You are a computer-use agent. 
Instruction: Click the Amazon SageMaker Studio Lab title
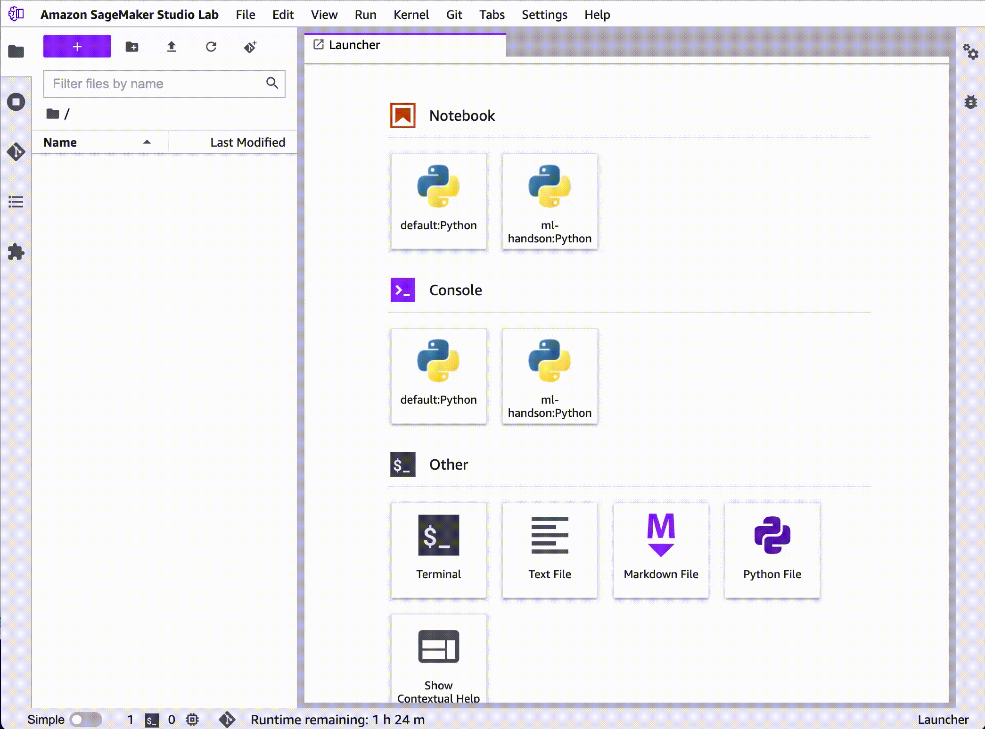(129, 15)
